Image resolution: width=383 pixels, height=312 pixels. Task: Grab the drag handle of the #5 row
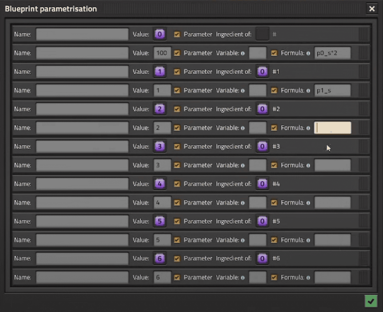click(x=364, y=221)
